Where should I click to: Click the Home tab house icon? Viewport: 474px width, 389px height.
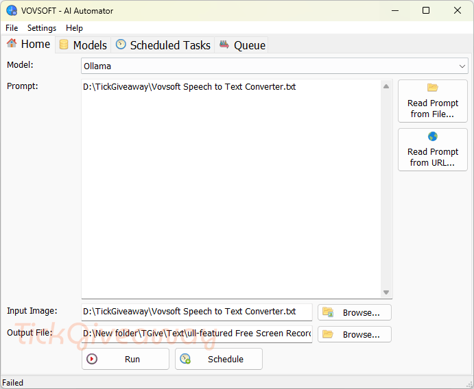click(x=12, y=43)
